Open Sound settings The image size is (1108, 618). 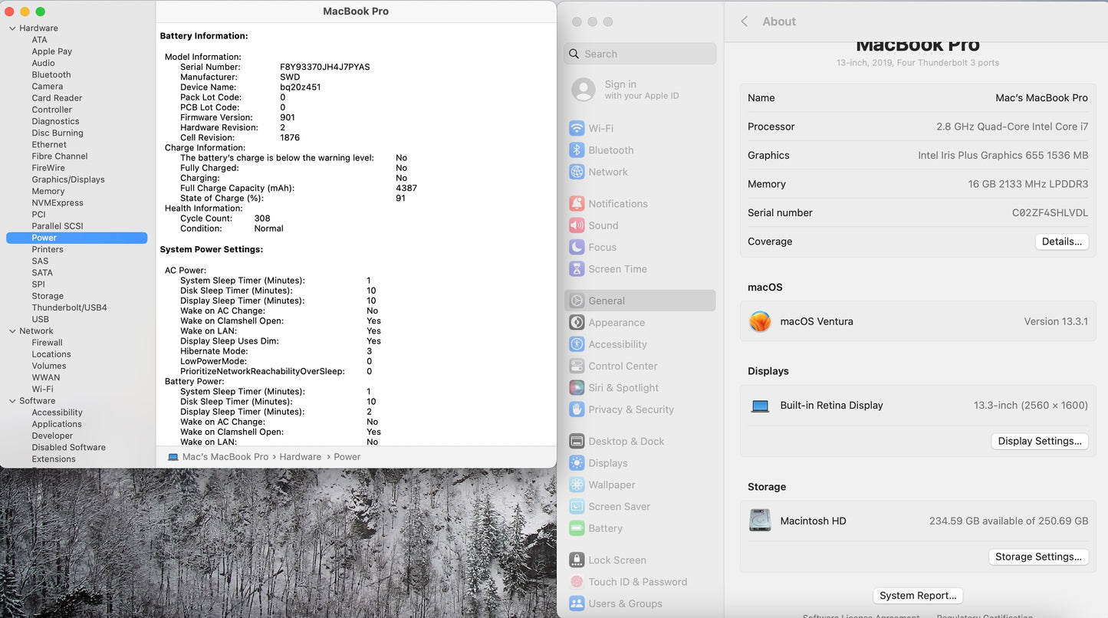(603, 225)
